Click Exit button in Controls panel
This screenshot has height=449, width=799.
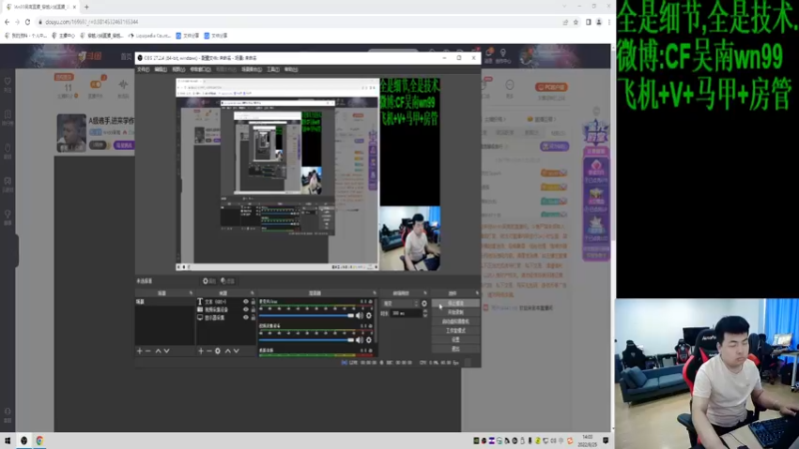(455, 349)
